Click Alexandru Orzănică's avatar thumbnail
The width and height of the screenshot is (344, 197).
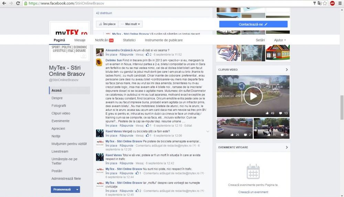coord(100,52)
